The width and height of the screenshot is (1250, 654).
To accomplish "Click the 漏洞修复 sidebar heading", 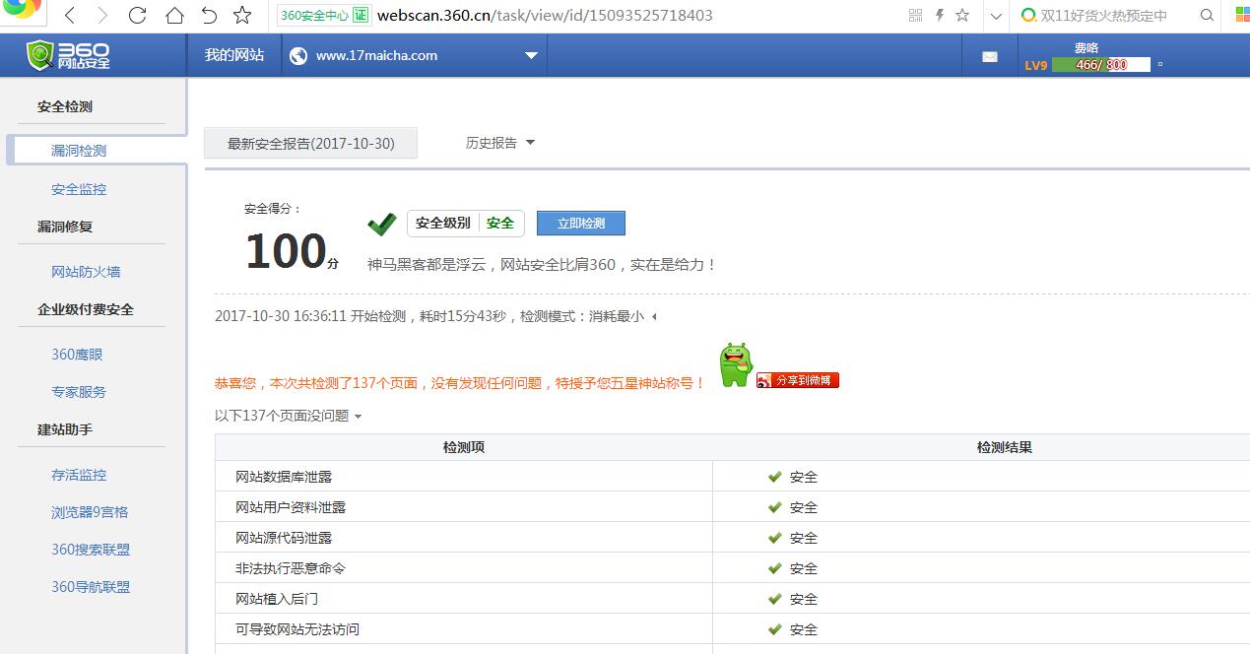I will click(x=65, y=227).
